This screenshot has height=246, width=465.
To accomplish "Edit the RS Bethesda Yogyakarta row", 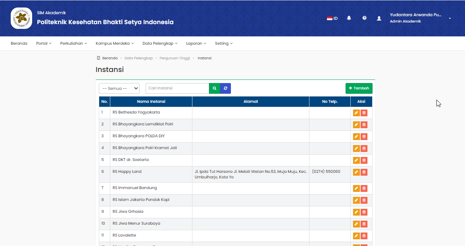I will [x=356, y=113].
